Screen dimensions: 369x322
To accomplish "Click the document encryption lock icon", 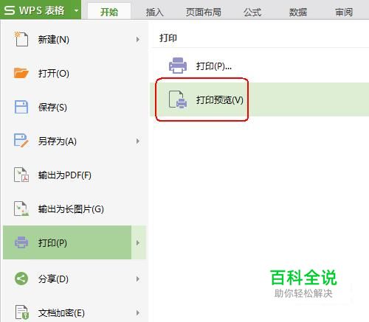I will point(21,312).
